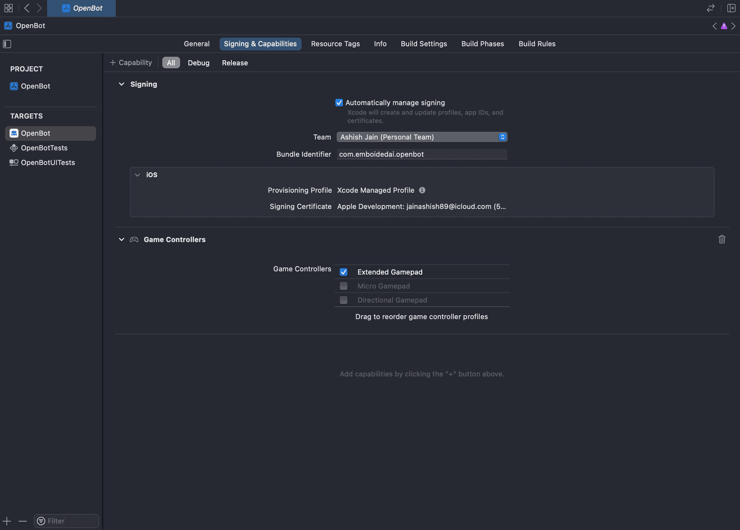Click the swap editor arrows icon
Image resolution: width=740 pixels, height=530 pixels.
711,8
